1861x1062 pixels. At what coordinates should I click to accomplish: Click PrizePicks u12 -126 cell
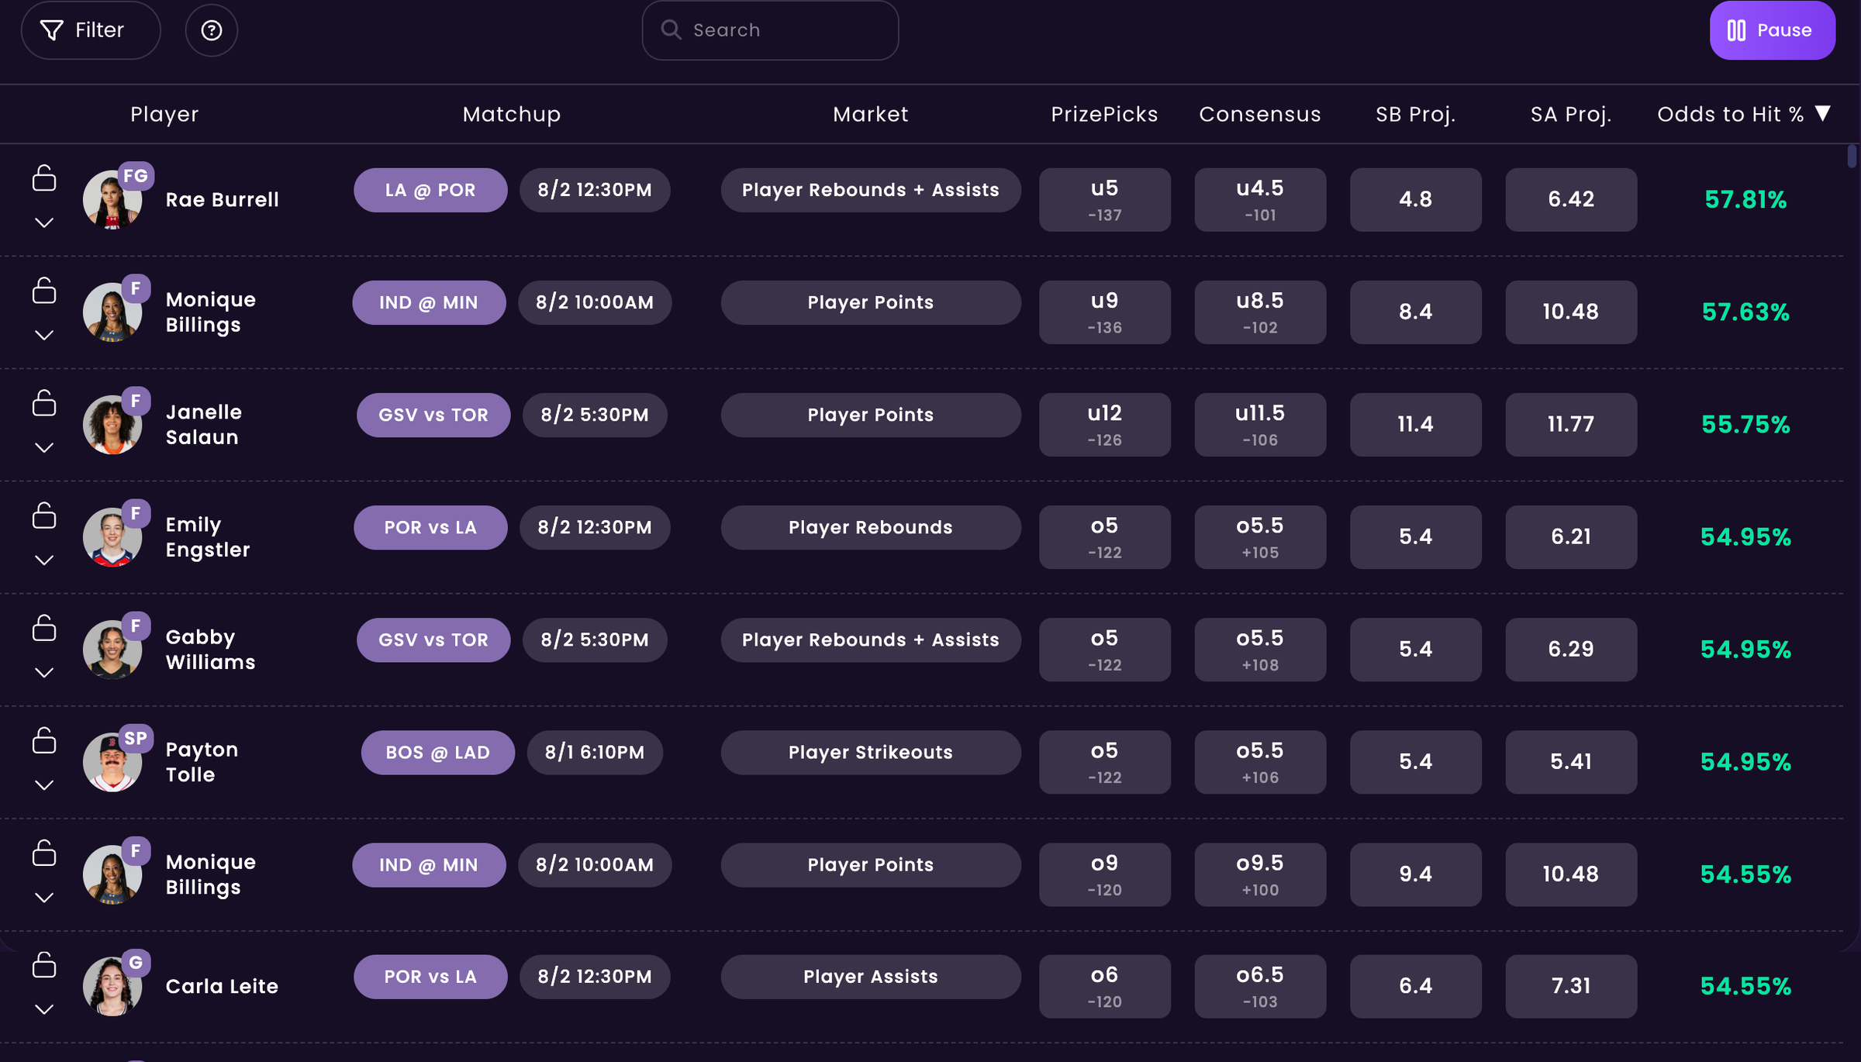tap(1105, 425)
